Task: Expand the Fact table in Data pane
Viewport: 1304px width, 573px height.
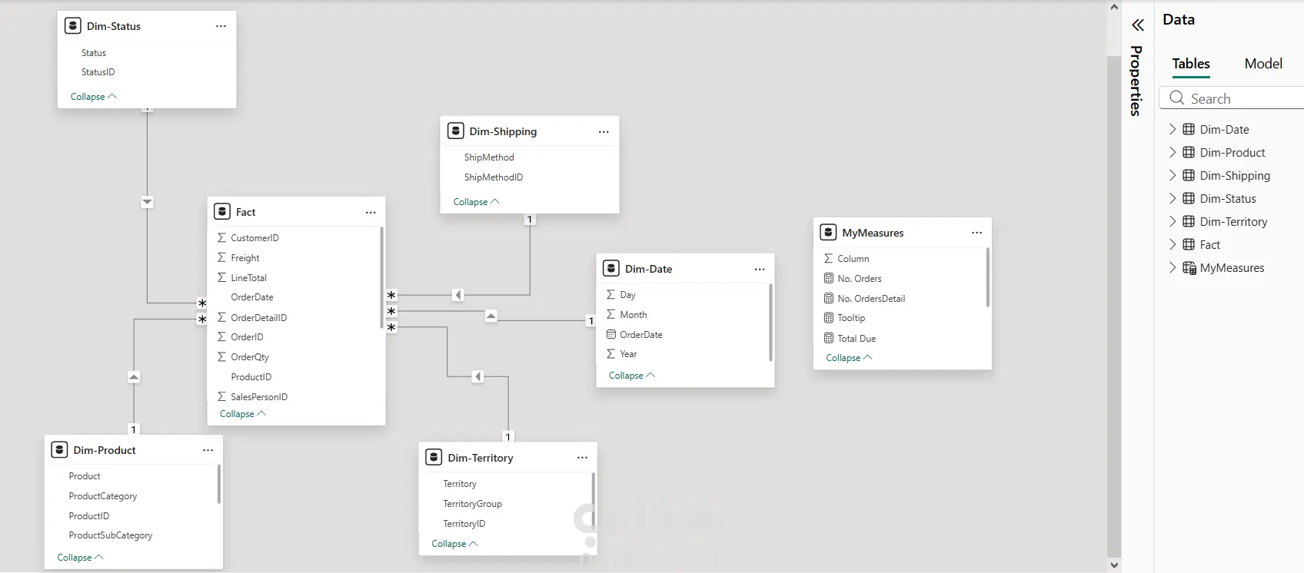Action: (x=1173, y=245)
